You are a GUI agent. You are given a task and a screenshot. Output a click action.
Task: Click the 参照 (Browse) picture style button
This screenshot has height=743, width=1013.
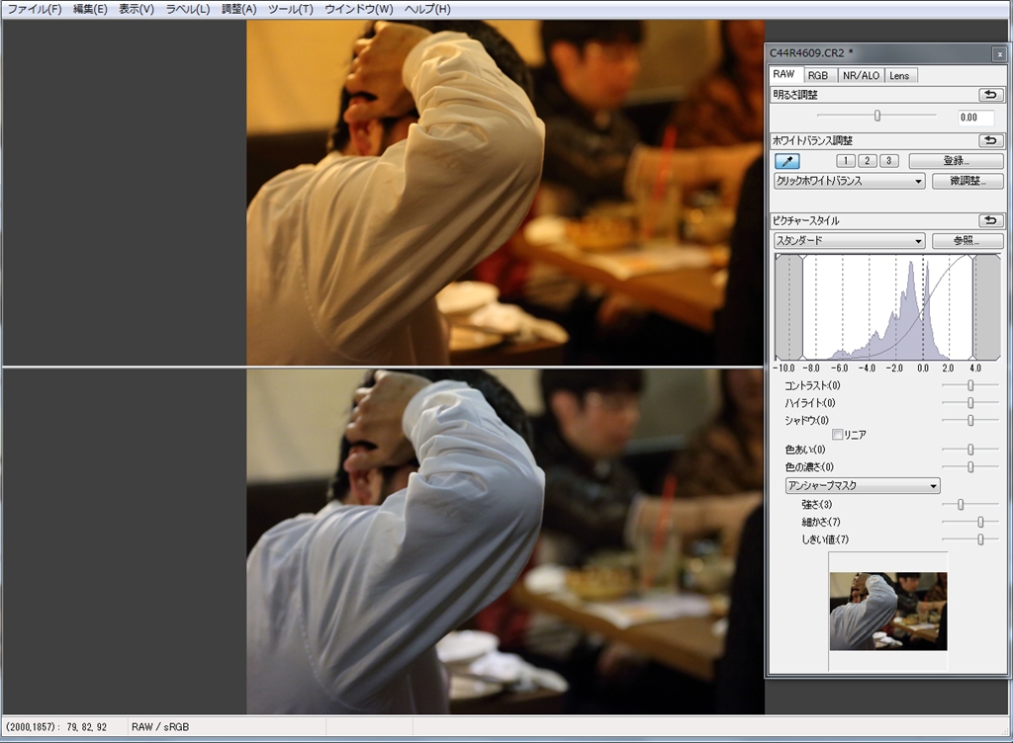(x=967, y=240)
